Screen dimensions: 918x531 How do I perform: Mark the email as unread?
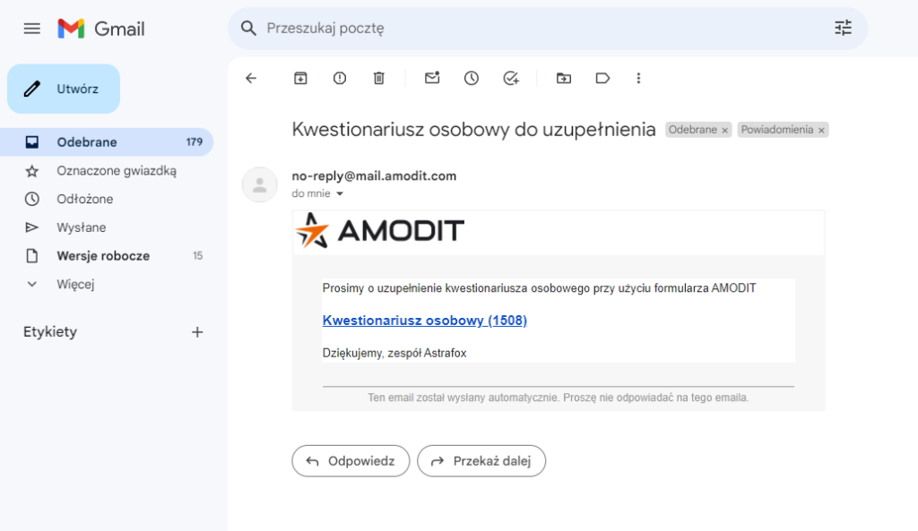[432, 78]
